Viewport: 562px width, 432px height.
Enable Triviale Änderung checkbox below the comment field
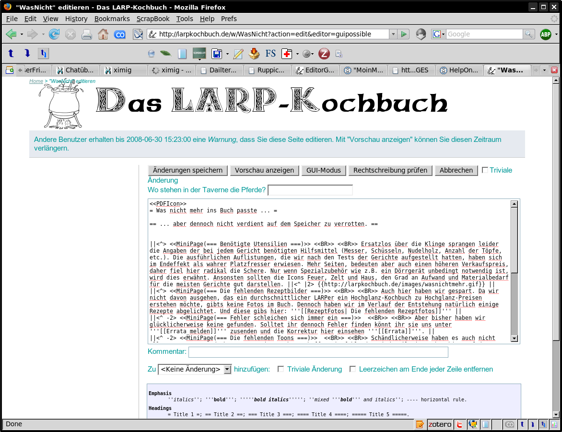click(281, 369)
